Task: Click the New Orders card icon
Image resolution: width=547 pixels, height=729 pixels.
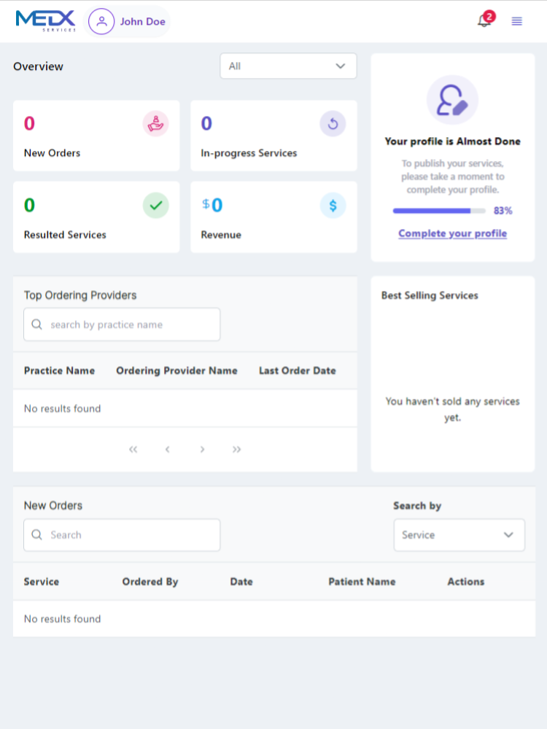Action: pos(155,124)
